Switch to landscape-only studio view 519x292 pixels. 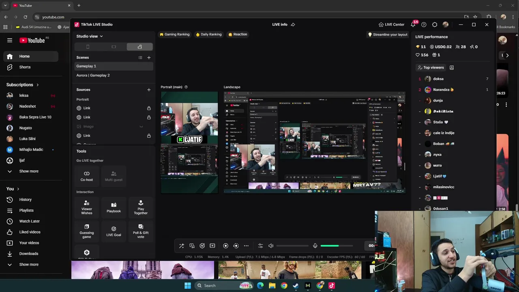click(114, 47)
